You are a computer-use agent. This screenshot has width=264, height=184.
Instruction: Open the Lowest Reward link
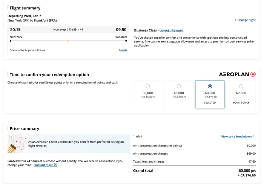pyautogui.click(x=171, y=30)
